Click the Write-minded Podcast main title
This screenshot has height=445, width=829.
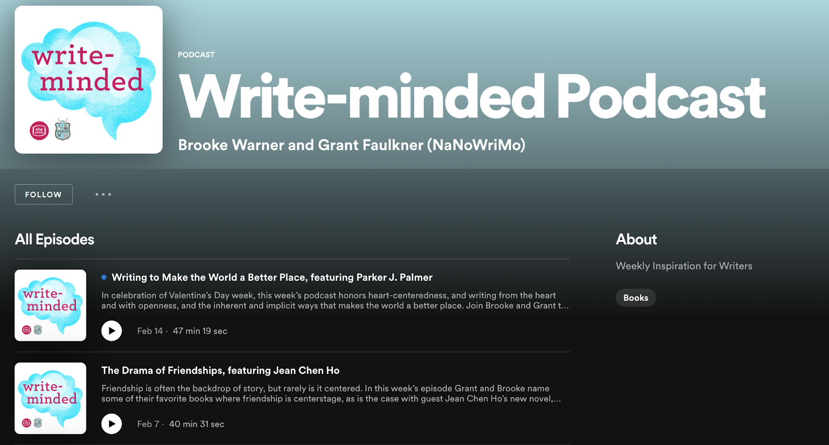click(472, 97)
